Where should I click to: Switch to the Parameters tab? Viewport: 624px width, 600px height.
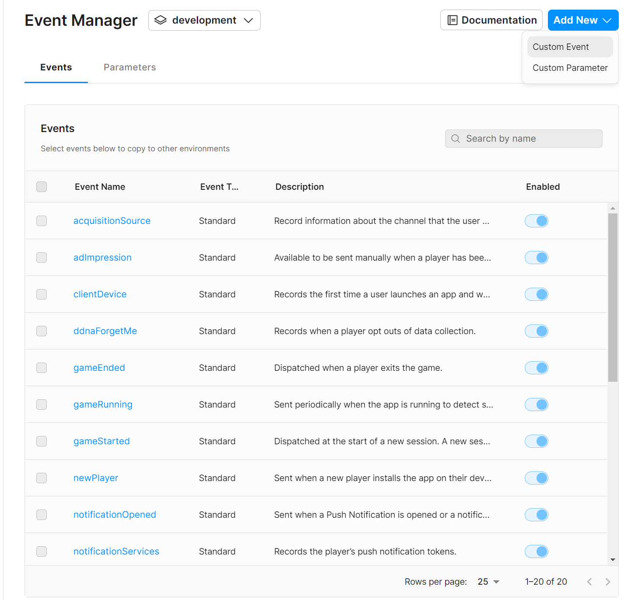coord(130,67)
